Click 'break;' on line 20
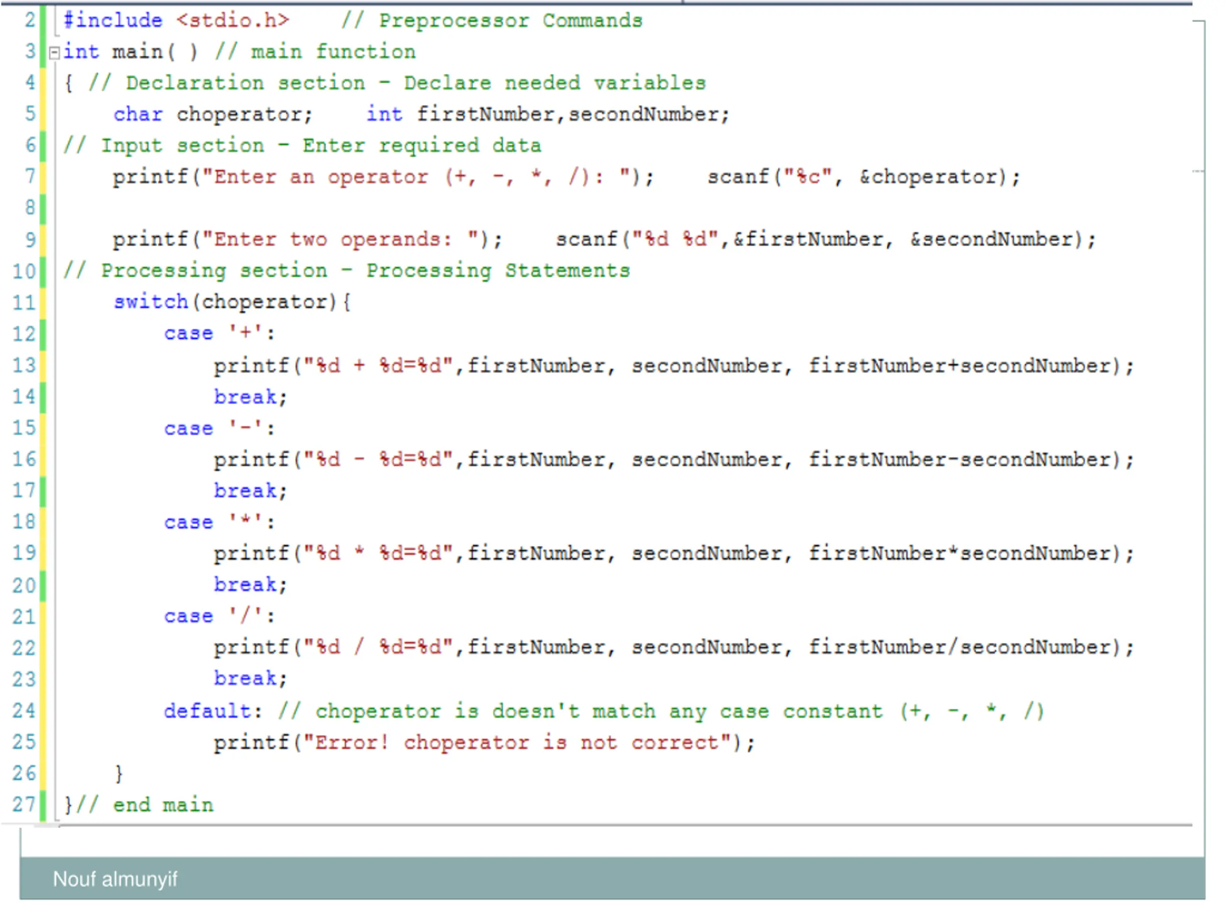Image resolution: width=1226 pixels, height=920 pixels. [x=250, y=585]
